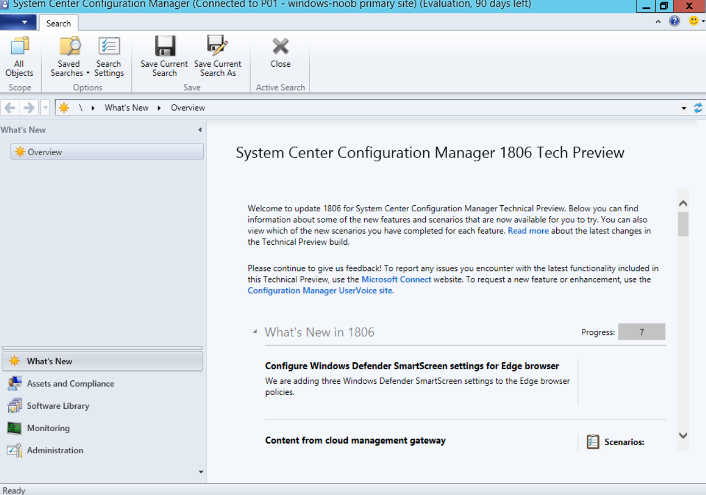Click the 'System Center Configuration Manager 1806 Tech Preview' title
The height and width of the screenshot is (495, 706).
(x=430, y=153)
